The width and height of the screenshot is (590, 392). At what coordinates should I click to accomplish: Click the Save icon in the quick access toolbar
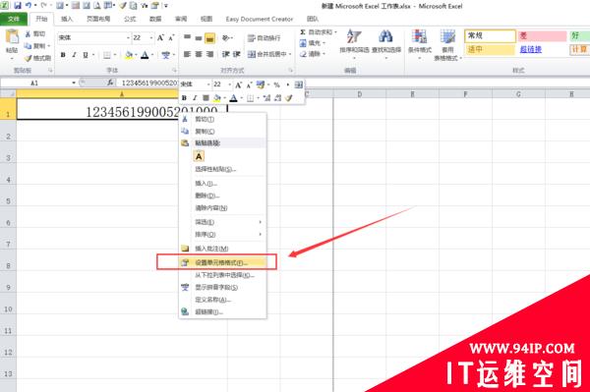coord(18,5)
